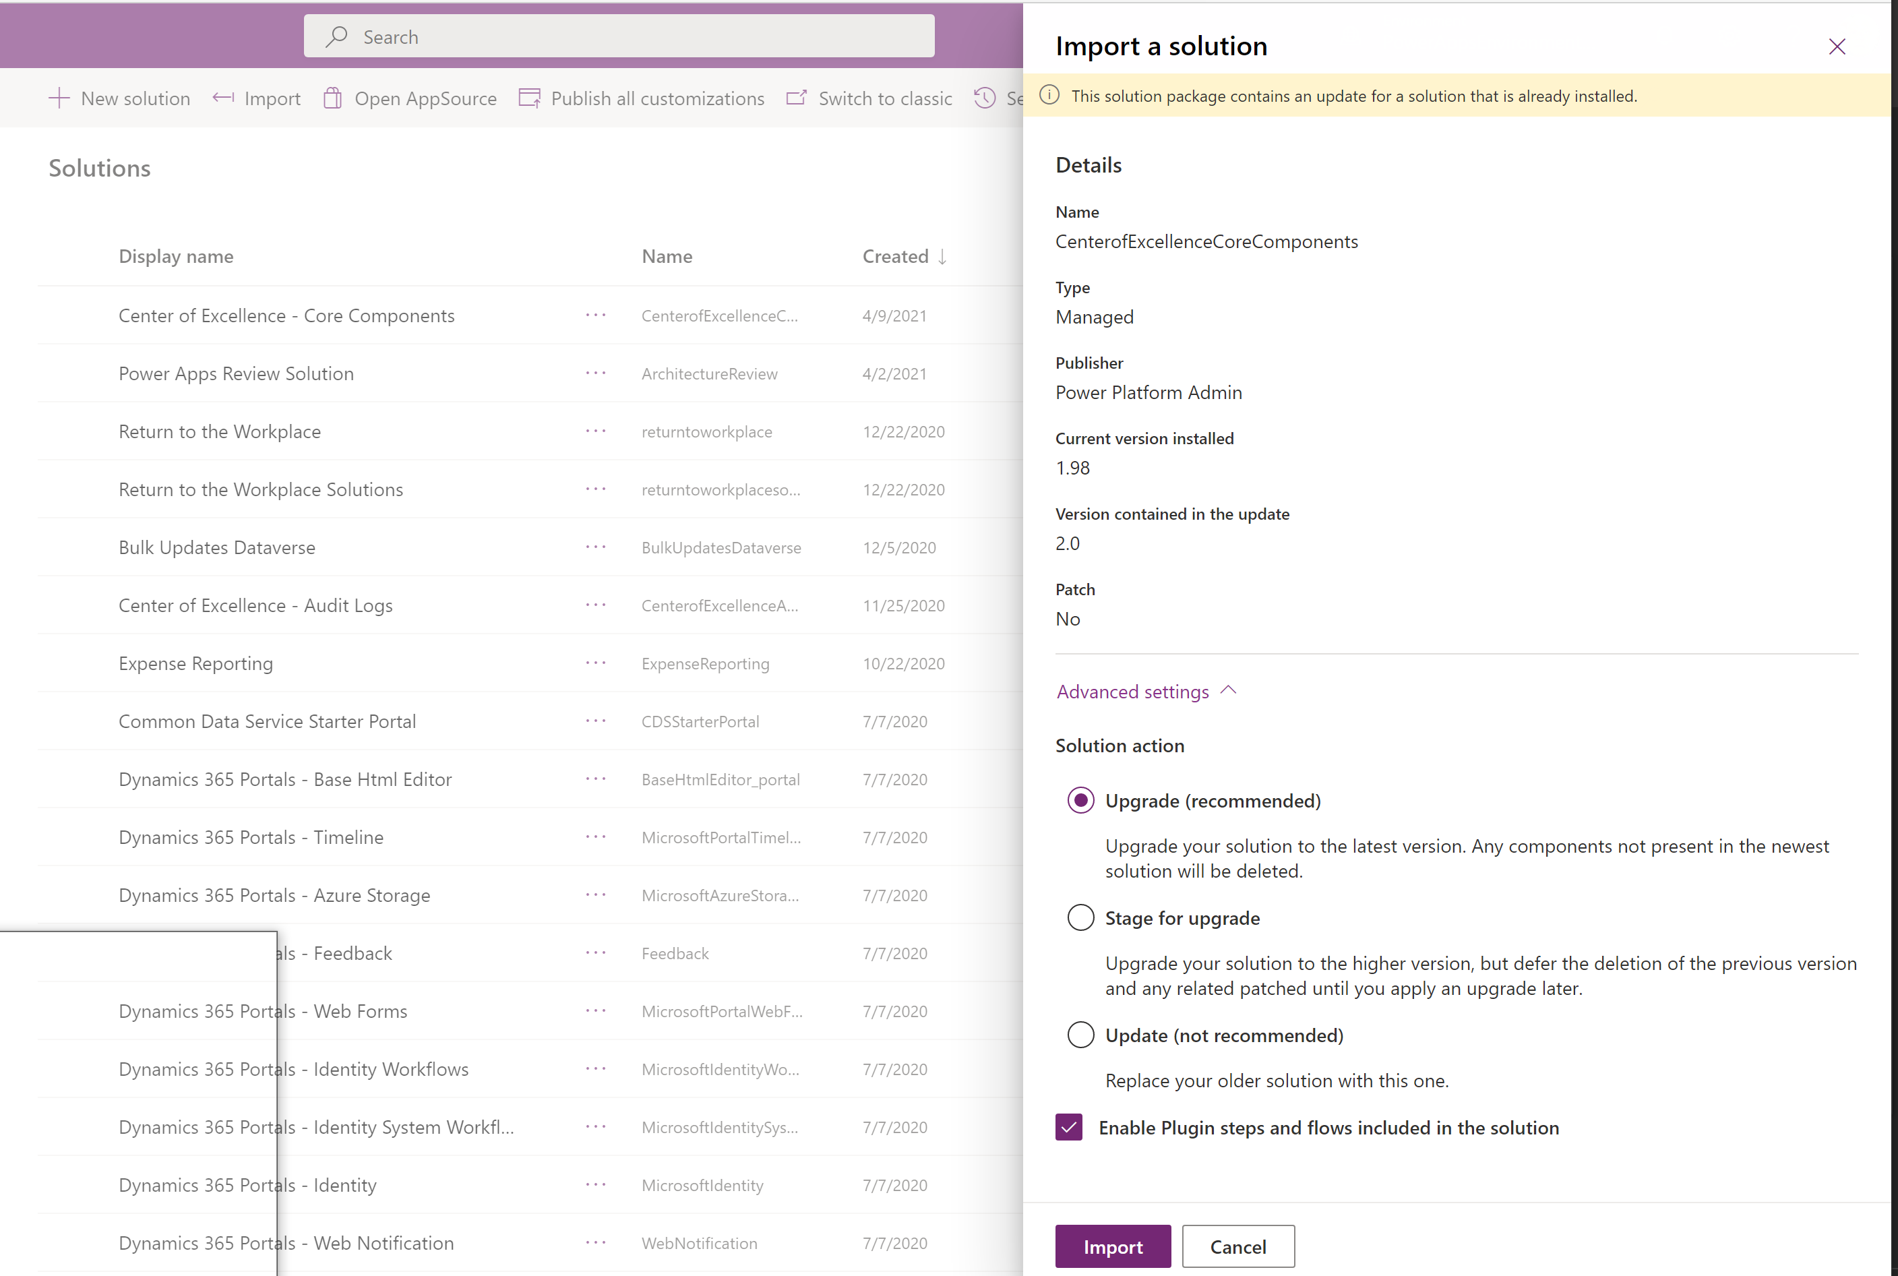Click the Import button

pos(1112,1246)
